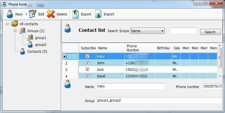The image size is (225, 113).
Task: Click the name cell mary
Action: click(x=110, y=56)
